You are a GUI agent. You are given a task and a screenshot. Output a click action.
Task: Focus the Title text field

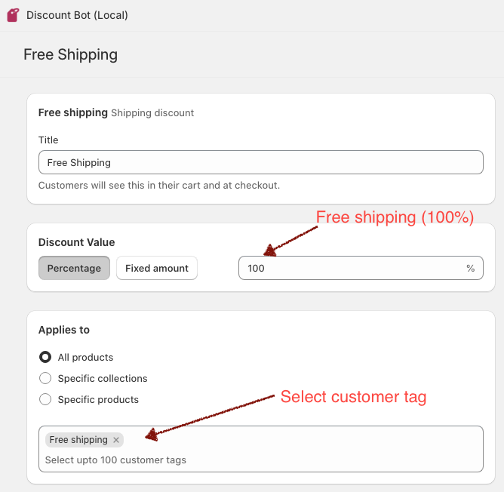tap(260, 162)
